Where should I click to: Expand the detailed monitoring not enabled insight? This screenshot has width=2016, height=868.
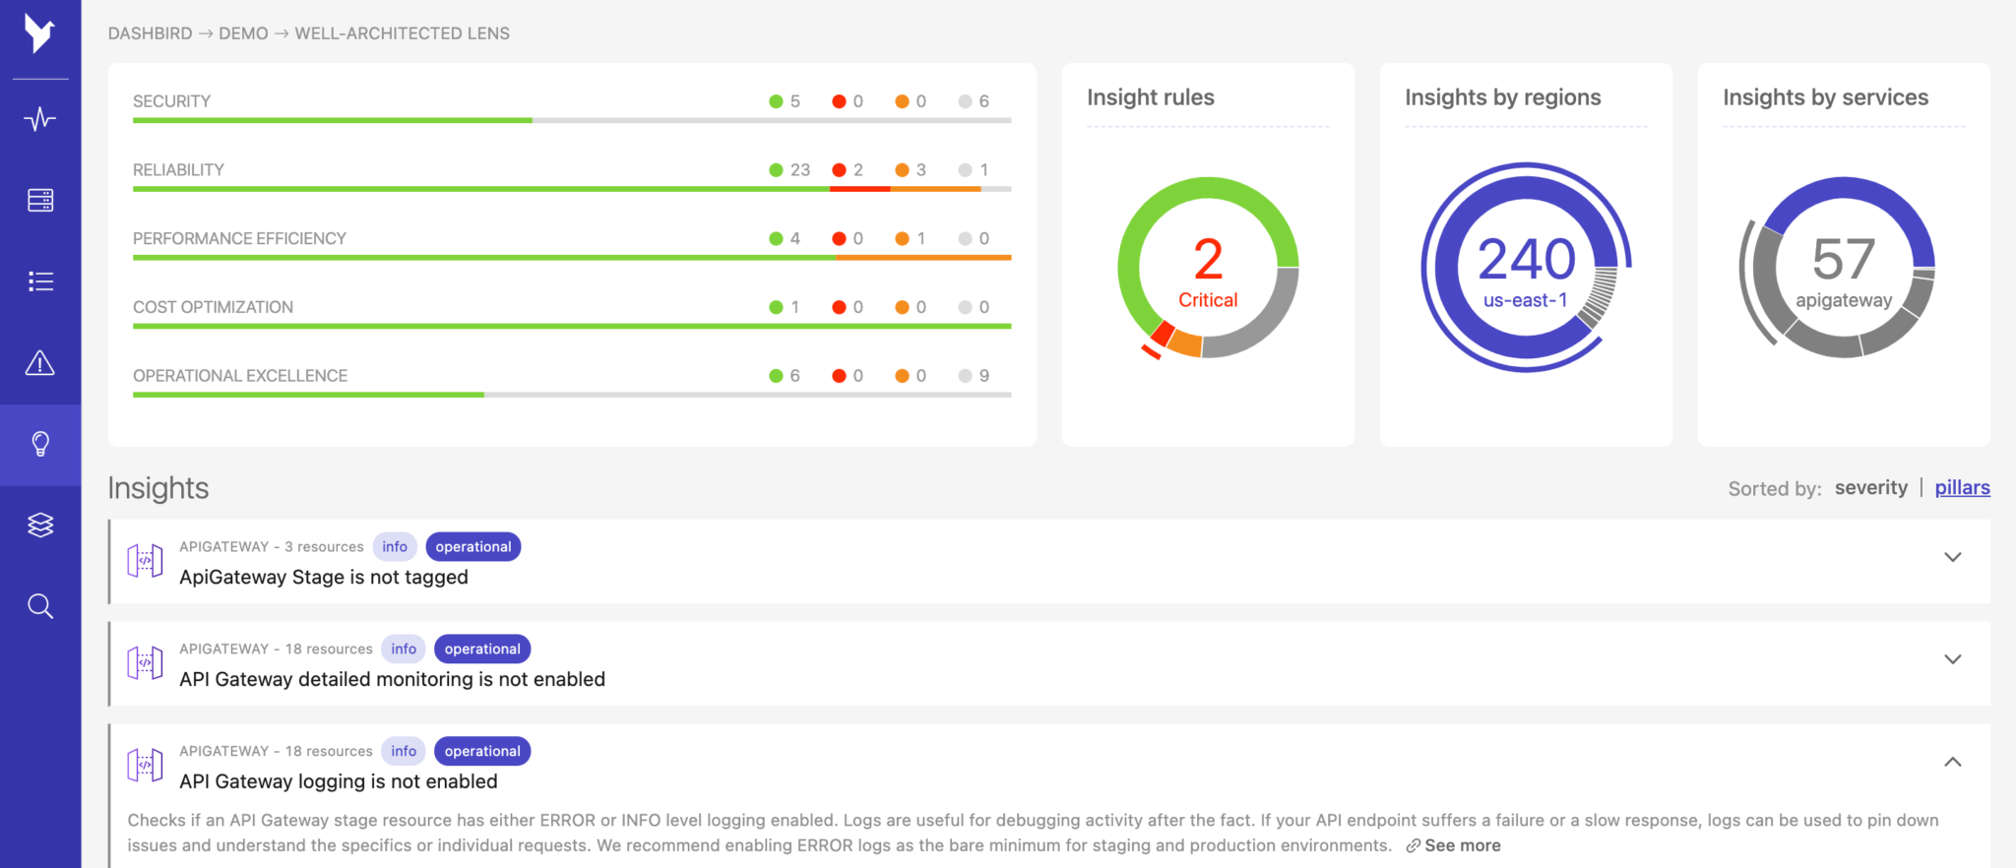coord(1953,659)
